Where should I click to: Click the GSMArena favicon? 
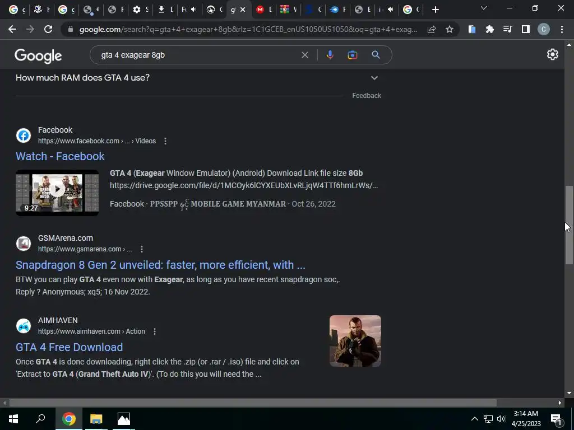coord(24,244)
